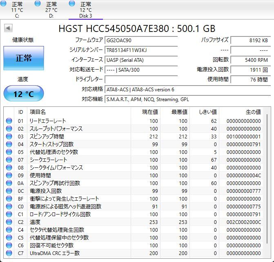Click the standard field ATA8-ACS version 6
This screenshot has height=262, width=274.
188,90
